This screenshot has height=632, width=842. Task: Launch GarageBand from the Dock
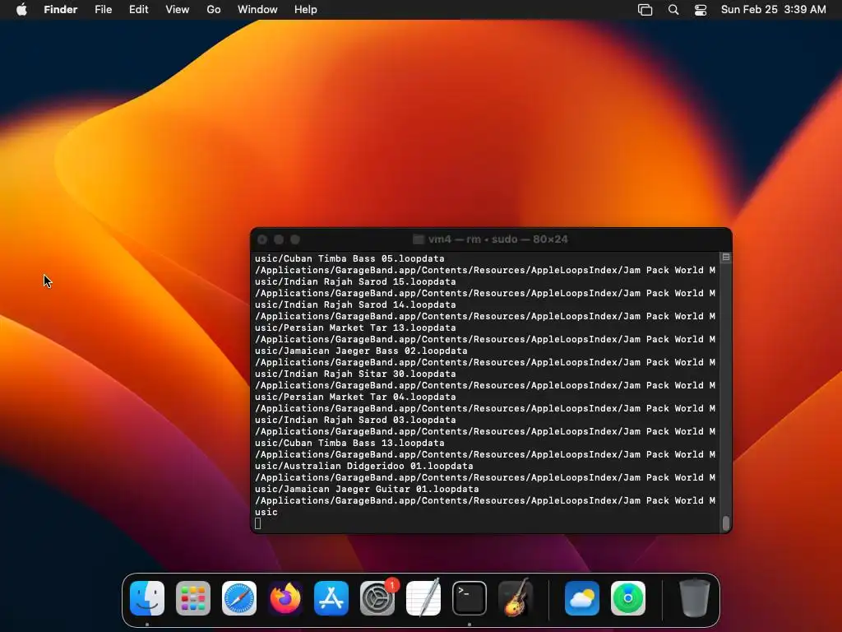click(516, 598)
